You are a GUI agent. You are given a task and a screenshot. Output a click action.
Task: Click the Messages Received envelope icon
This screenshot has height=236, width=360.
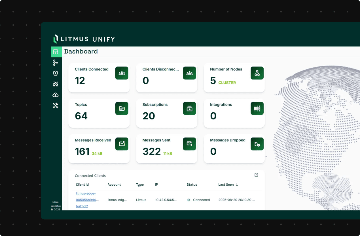[122, 144]
